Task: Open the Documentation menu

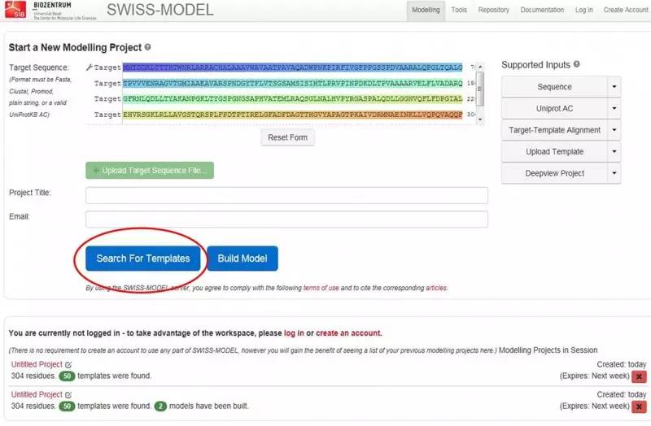Action: tap(542, 10)
